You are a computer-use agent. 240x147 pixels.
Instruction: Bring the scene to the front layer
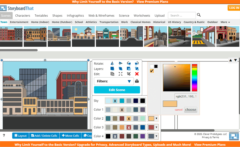(x=112, y=69)
